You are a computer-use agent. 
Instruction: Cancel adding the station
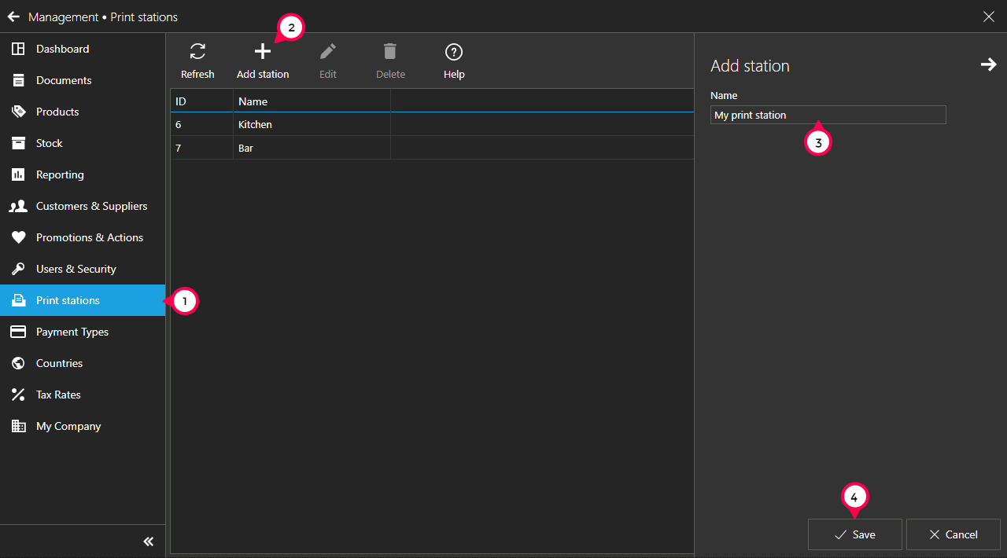pyautogui.click(x=954, y=534)
